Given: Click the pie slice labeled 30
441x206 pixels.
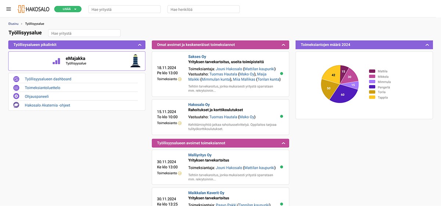Looking at the screenshot, I should (x=349, y=76).
